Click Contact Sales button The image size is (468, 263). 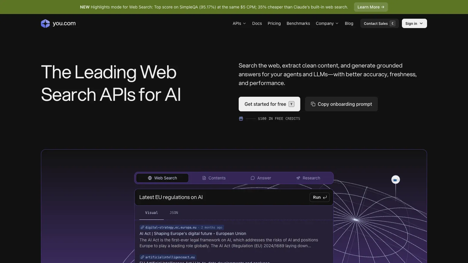click(379, 23)
